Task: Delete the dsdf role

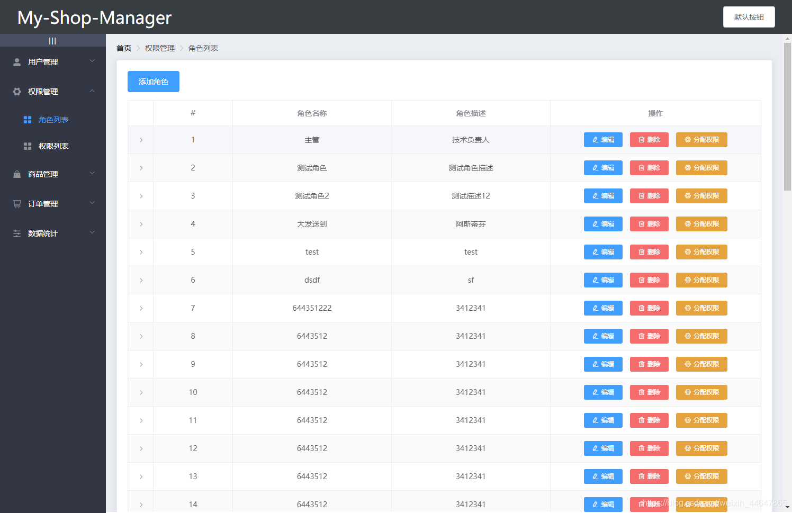Action: [x=649, y=280]
